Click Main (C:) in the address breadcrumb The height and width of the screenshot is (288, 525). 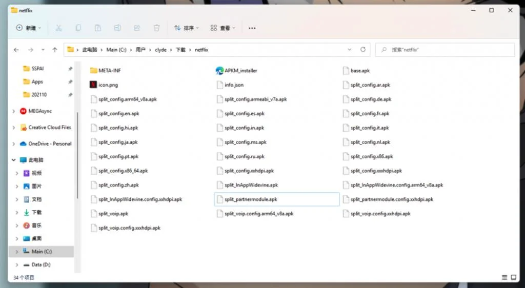[x=116, y=50]
